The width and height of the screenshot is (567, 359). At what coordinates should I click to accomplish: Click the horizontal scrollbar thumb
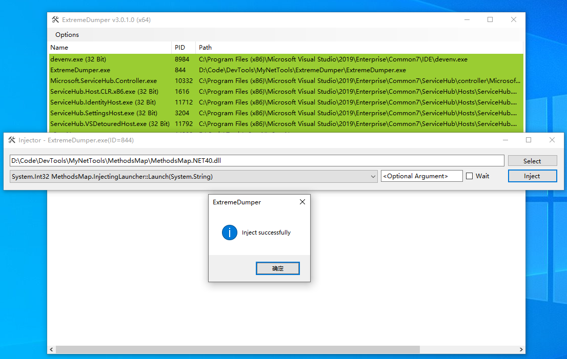(237, 349)
